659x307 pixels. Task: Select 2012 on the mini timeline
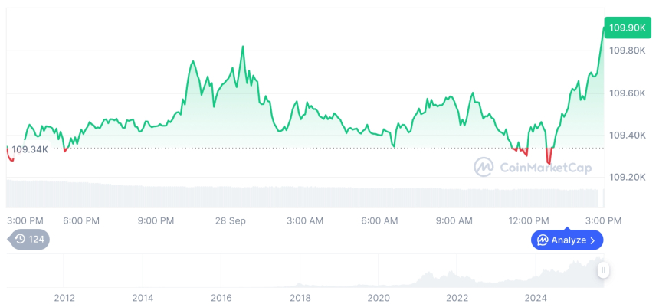(x=64, y=297)
